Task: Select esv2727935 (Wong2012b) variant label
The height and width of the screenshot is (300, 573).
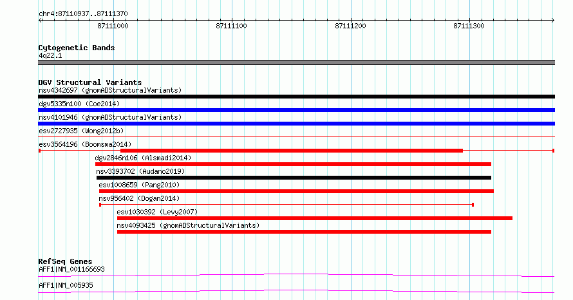Action: tap(81, 131)
